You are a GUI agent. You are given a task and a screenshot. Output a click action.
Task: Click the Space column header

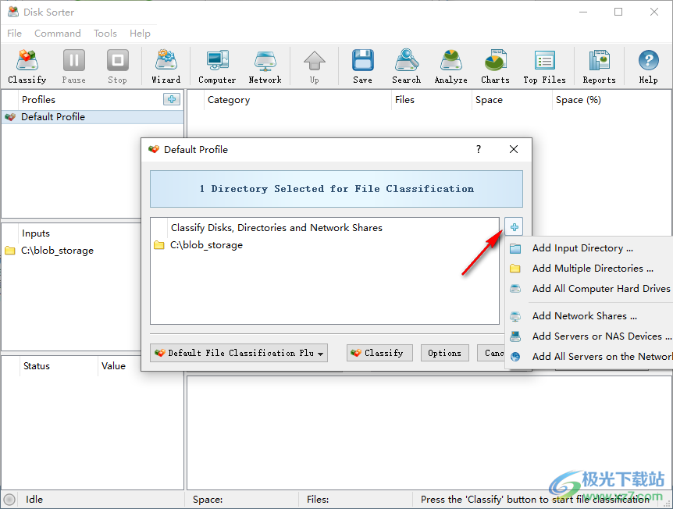(511, 100)
